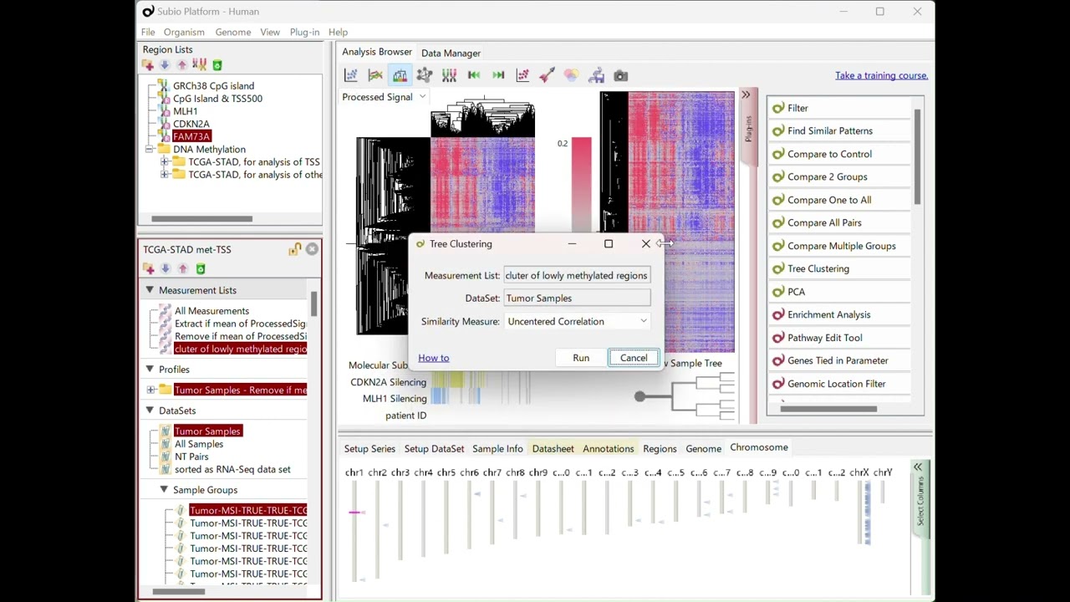Viewport: 1070px width, 602px height.
Task: Collapse the Sample Groups section
Action: [x=164, y=490]
